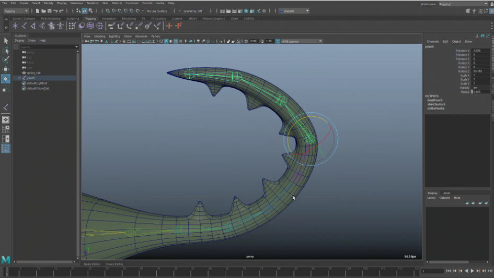The image size is (494, 278).
Task: Select the arrow Select tool
Action: (x=6, y=41)
